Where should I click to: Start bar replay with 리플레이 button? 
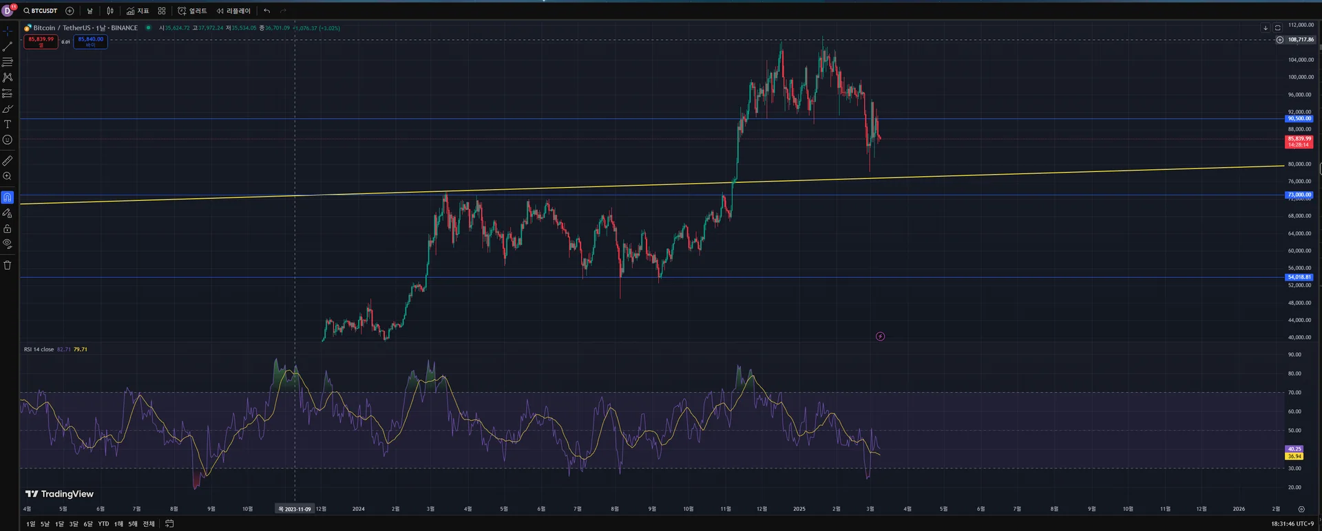tap(233, 11)
